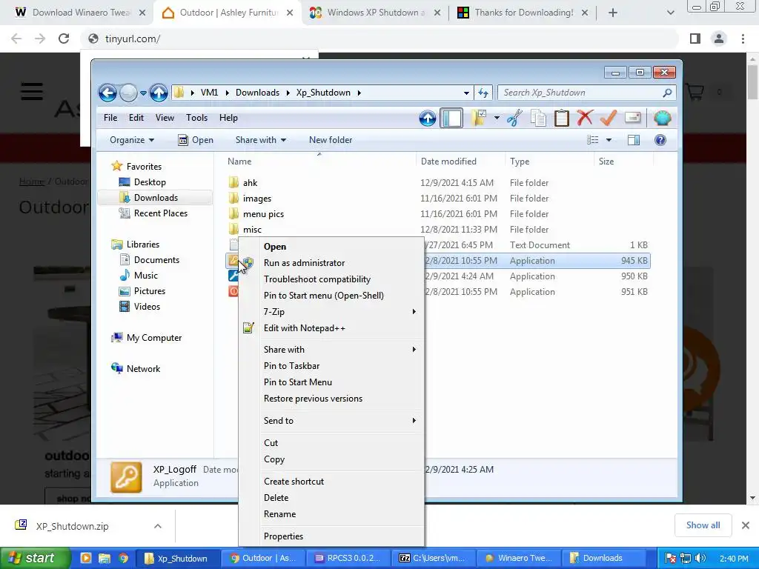Open the view options dropdown arrow
Viewport: 759px width, 569px height.
coord(609,140)
